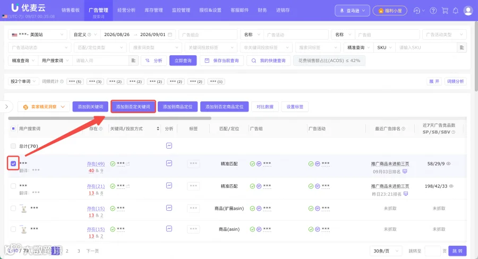Click the 添加到否定关键词 button
Screen dimensions: 478x259
point(133,107)
